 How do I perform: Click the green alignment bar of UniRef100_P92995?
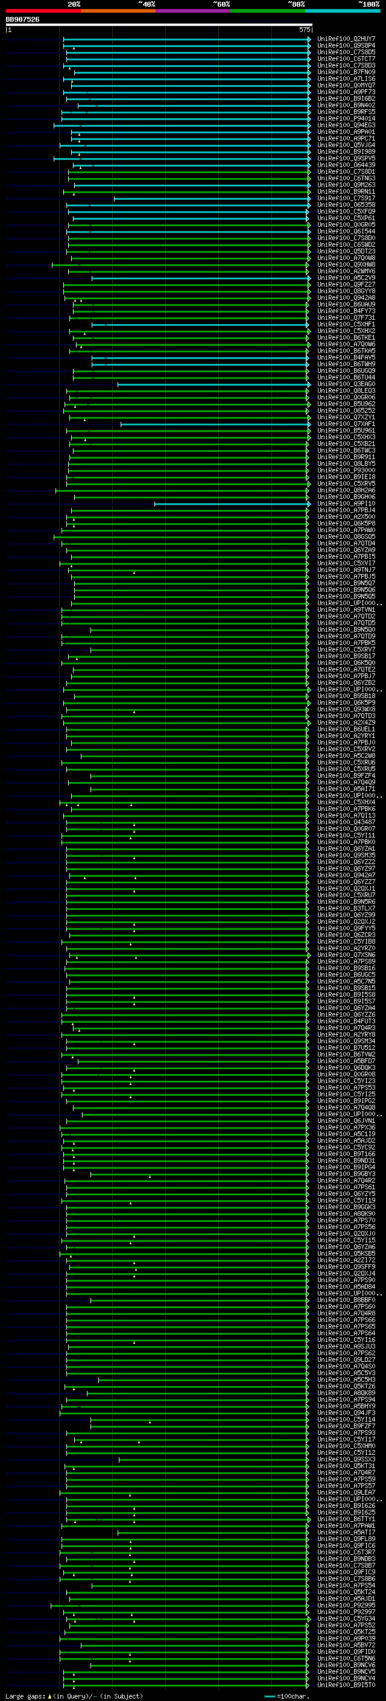[x=180, y=1604]
